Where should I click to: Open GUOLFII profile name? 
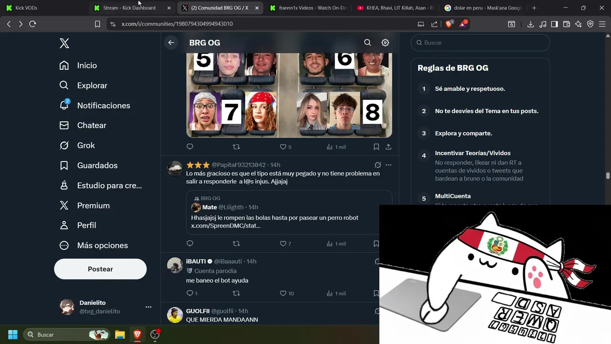coord(198,311)
